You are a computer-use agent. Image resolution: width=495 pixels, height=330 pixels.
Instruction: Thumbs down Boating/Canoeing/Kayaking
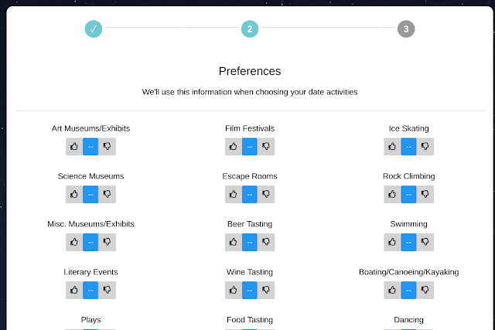(x=425, y=290)
